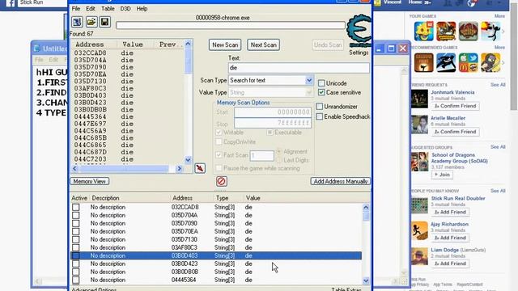
Task: Open the Edit menu in Cheat Engine
Action: pos(91,9)
